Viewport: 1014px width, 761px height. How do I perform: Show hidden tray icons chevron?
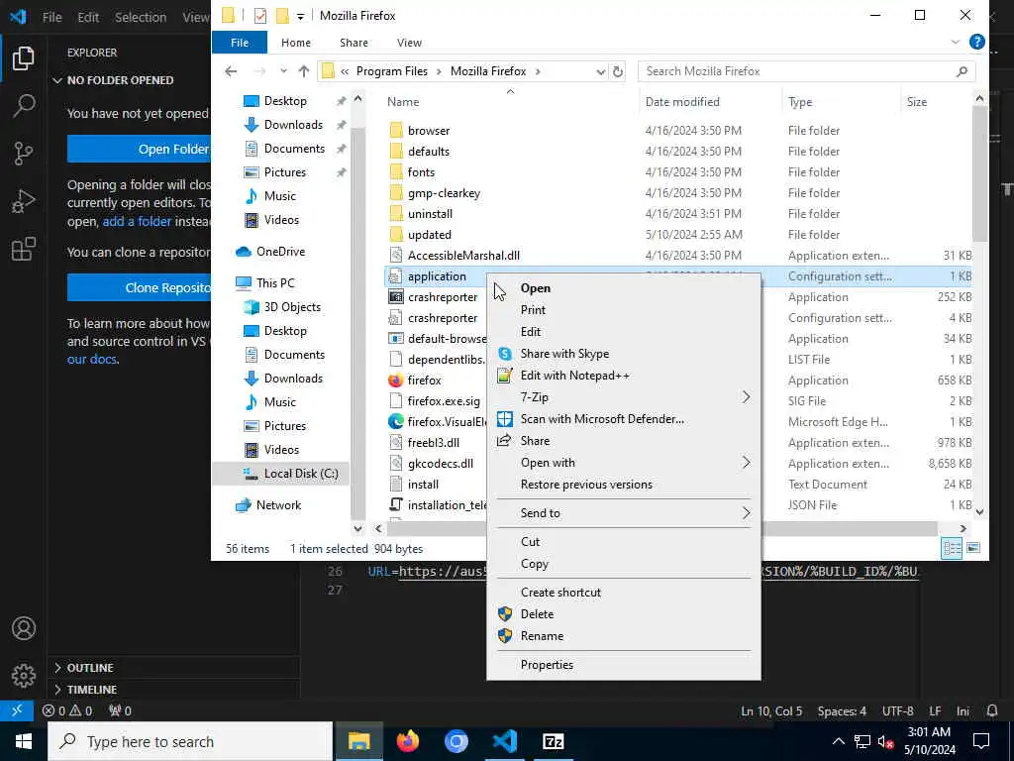(838, 741)
